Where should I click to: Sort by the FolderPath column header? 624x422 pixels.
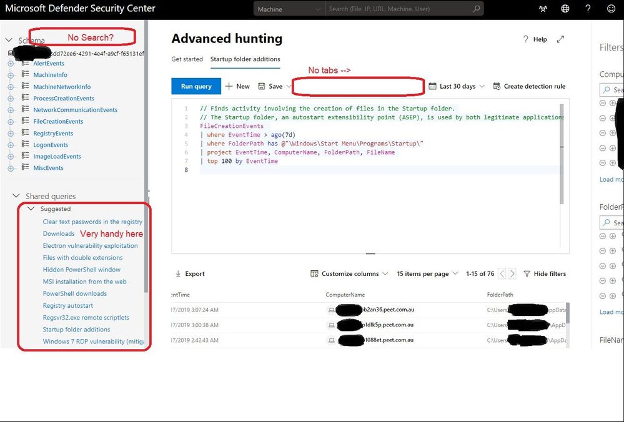pos(500,295)
